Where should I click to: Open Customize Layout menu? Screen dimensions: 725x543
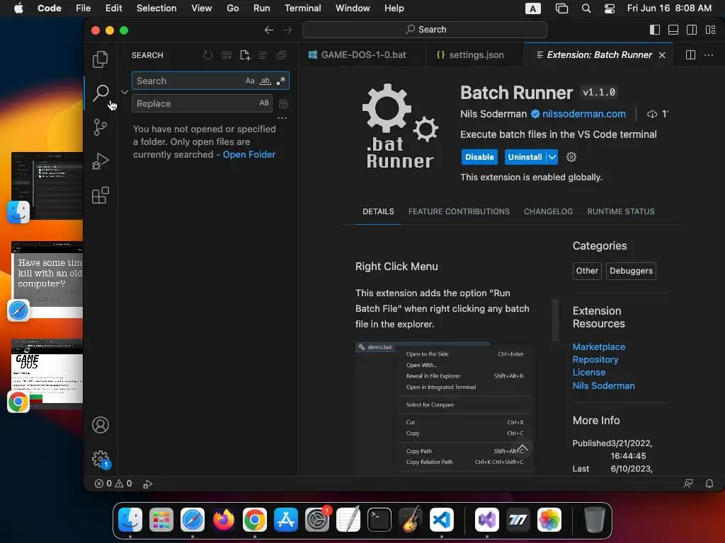(711, 30)
